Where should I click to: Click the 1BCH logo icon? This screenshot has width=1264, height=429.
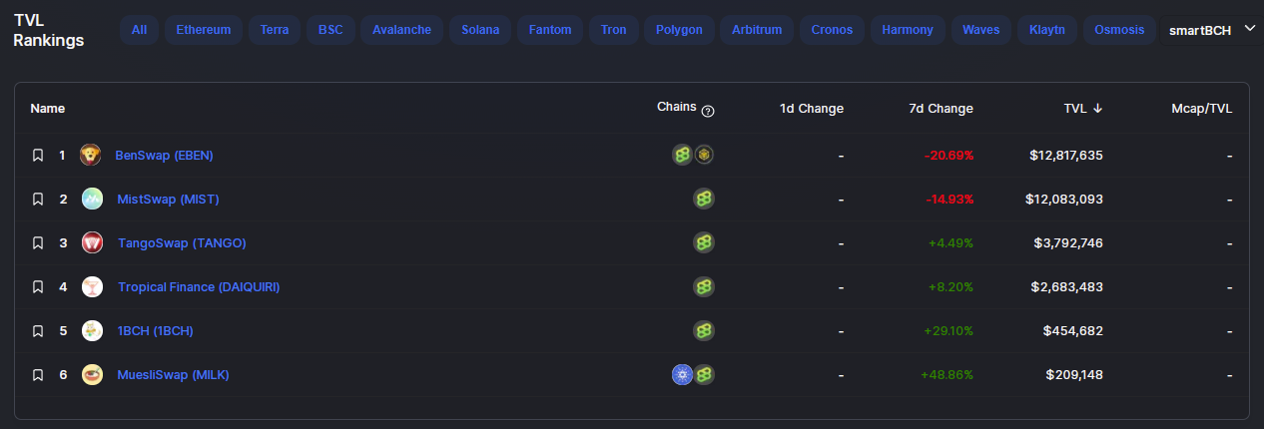(92, 331)
